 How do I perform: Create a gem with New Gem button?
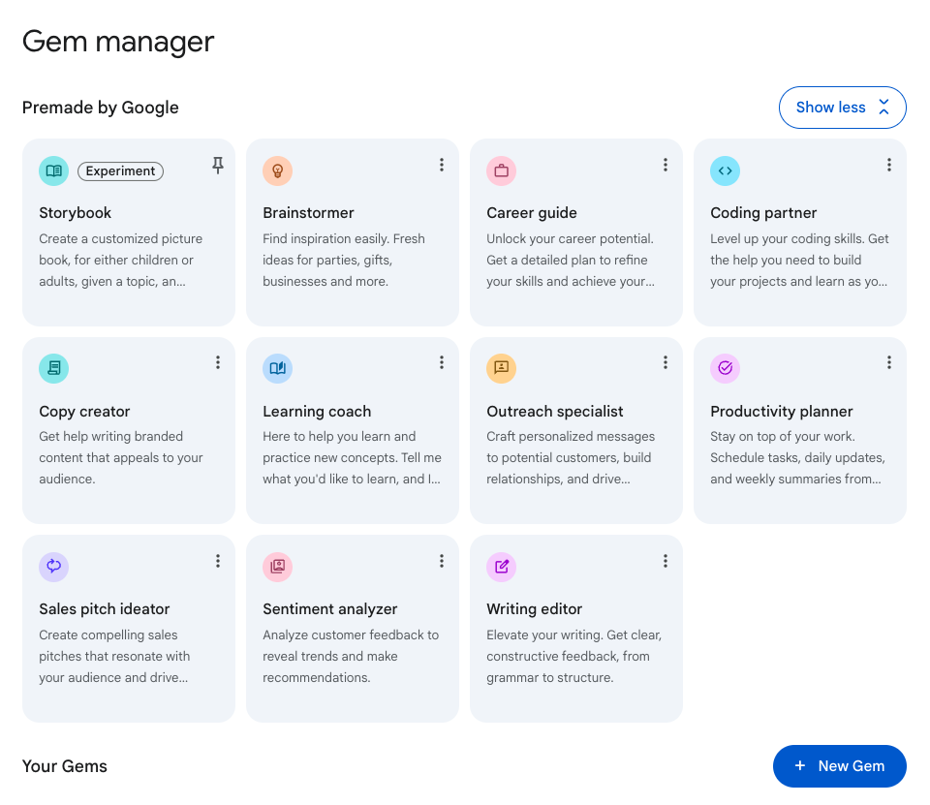coord(839,766)
